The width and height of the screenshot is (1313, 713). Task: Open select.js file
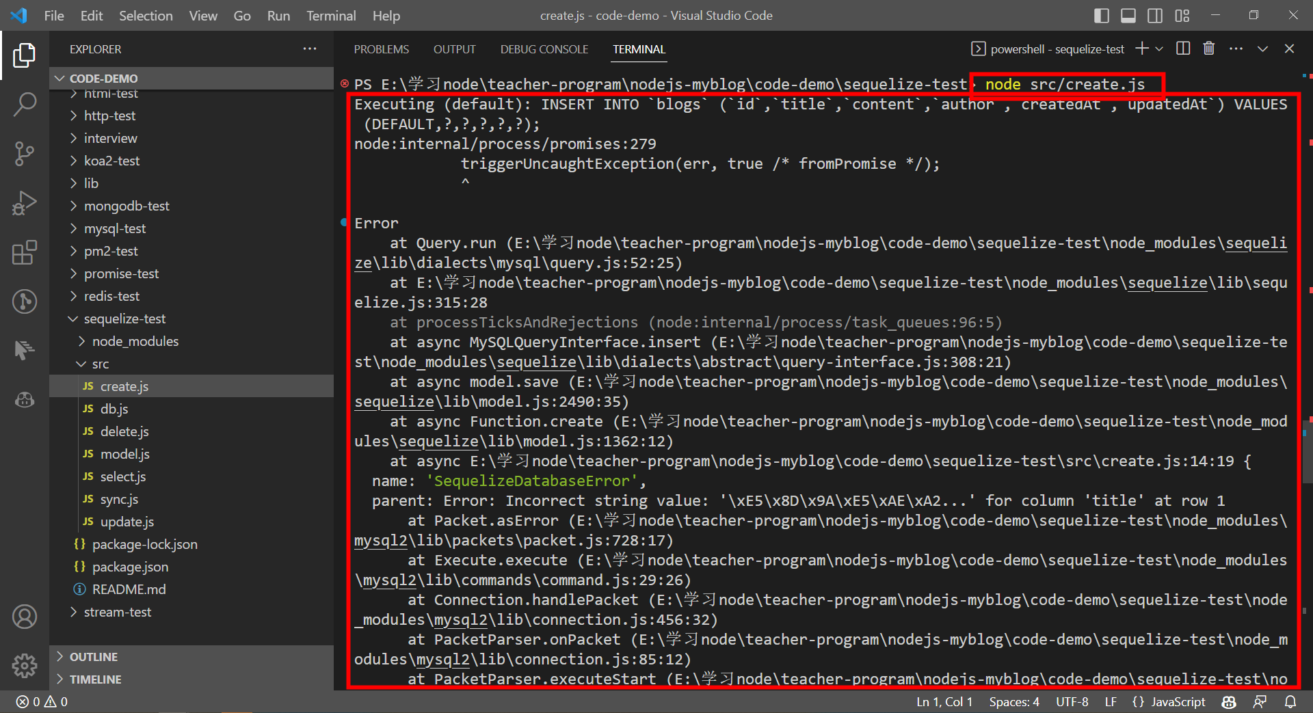coord(191,476)
